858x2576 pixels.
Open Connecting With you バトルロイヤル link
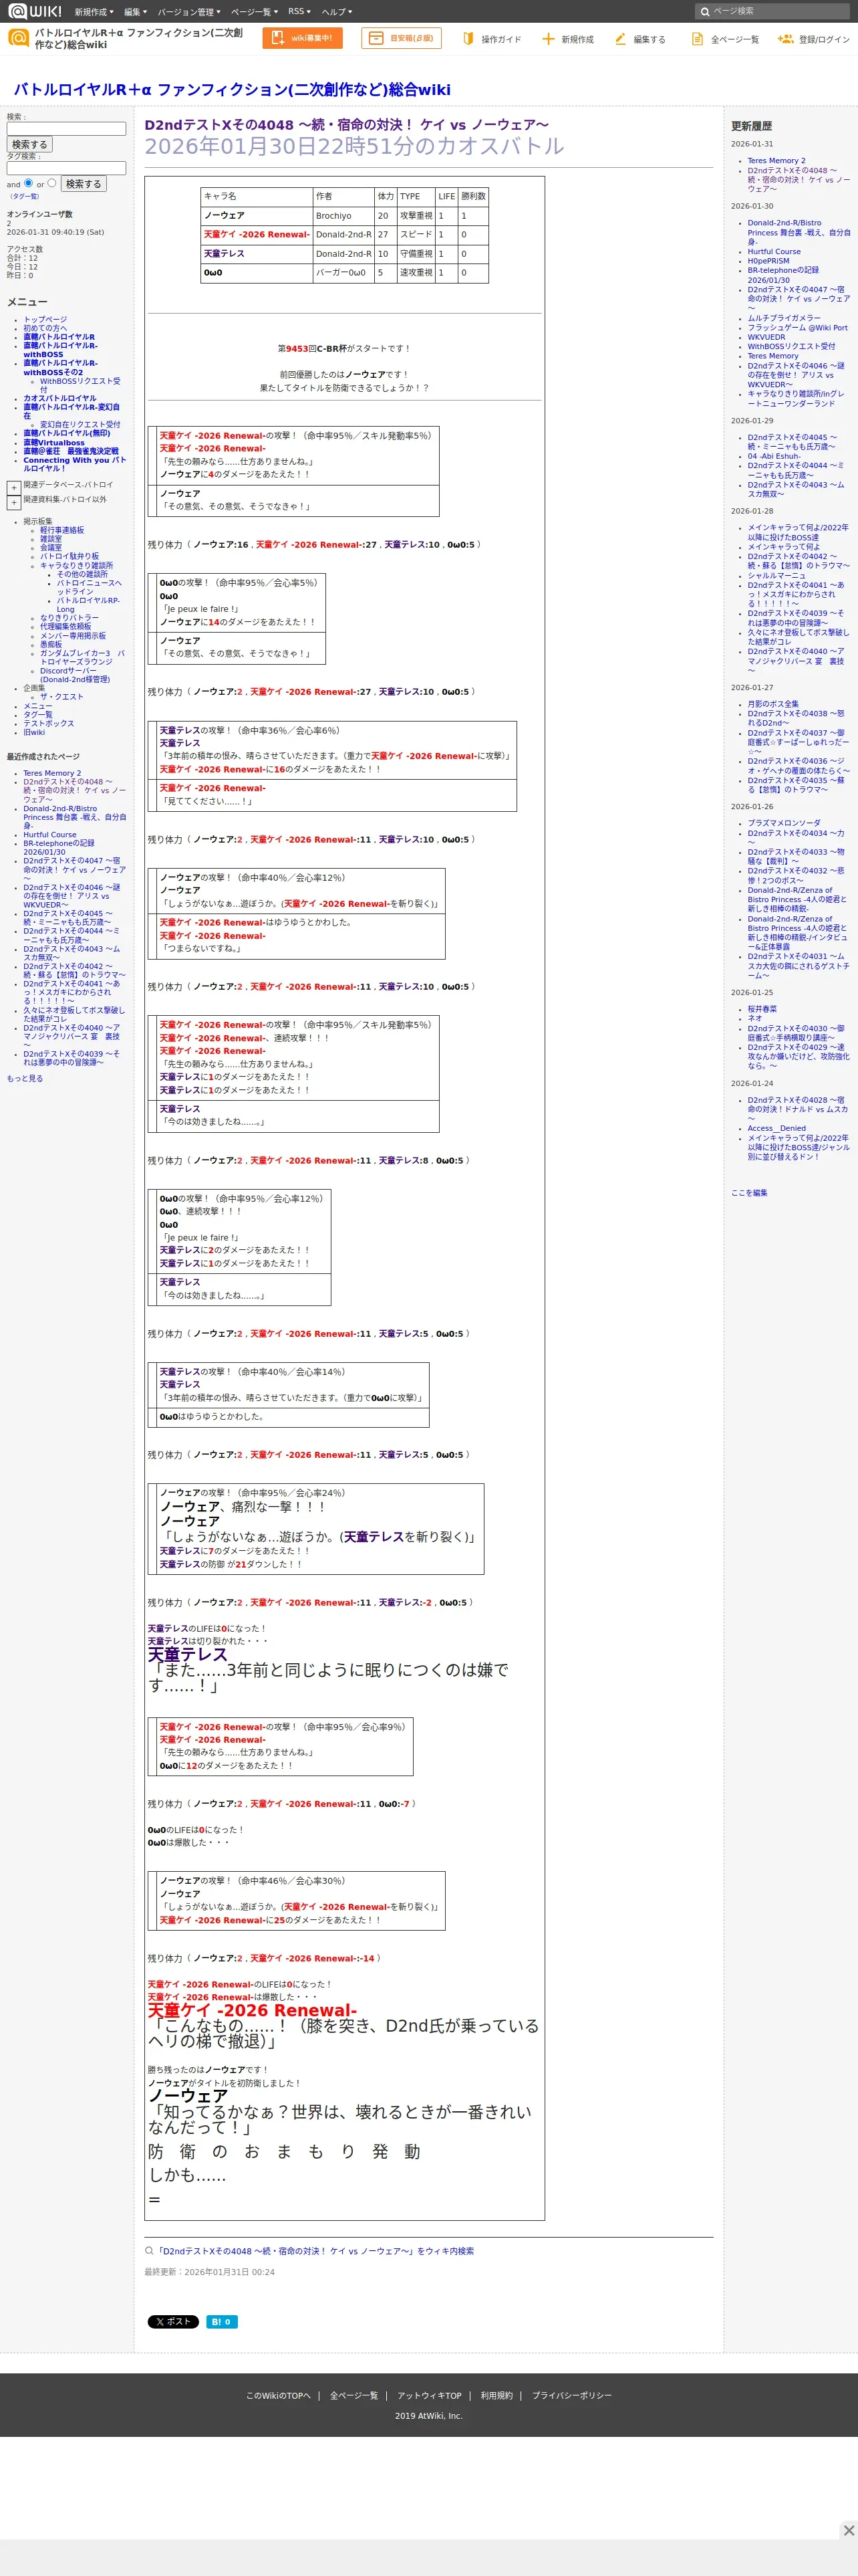pyautogui.click(x=75, y=464)
